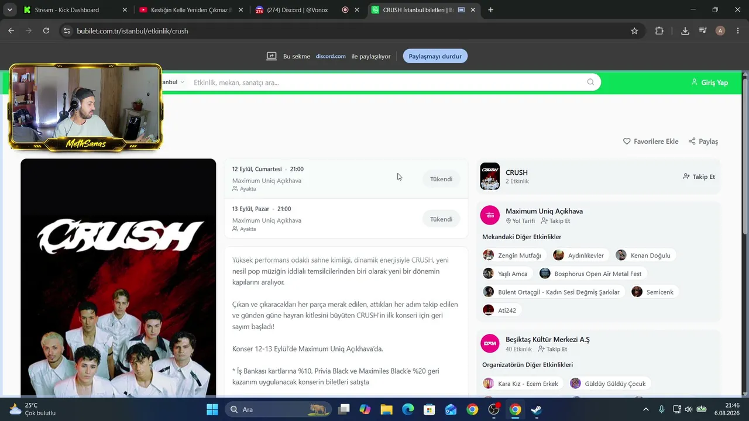View site information icon in address bar

click(x=67, y=31)
